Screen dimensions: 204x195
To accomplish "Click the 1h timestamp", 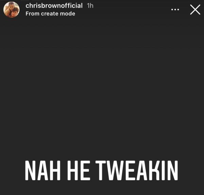I will pos(90,6).
